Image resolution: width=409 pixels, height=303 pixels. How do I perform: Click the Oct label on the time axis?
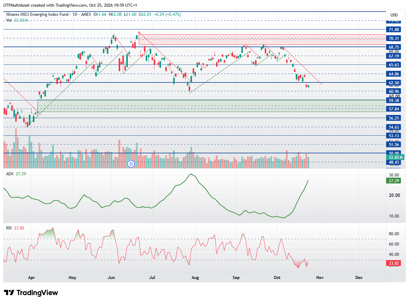pos(277,277)
